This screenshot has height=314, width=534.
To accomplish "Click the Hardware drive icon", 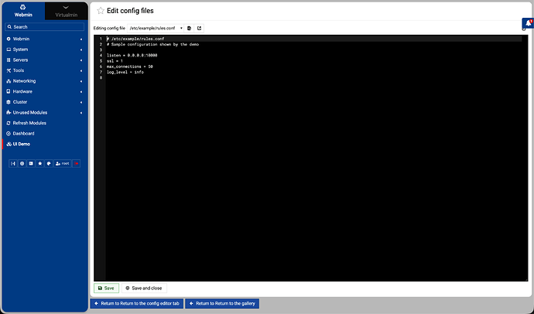I will click(9, 92).
